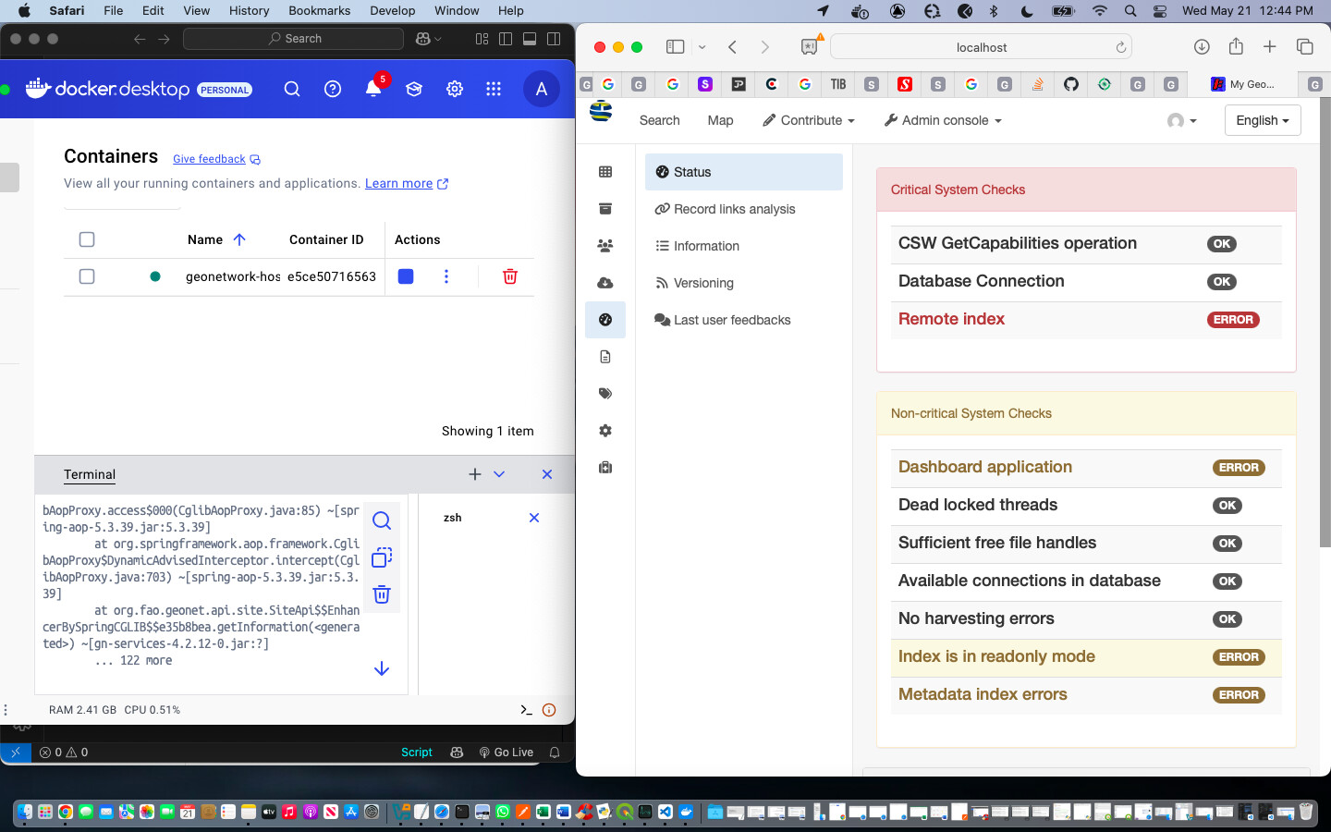Stop the geonetwork container with the blue square
Viewport: 1331px width, 832px height.
pos(406,276)
